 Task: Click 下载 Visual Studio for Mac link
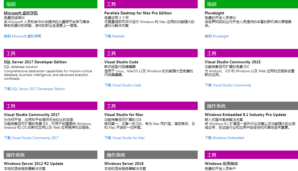click(125, 138)
